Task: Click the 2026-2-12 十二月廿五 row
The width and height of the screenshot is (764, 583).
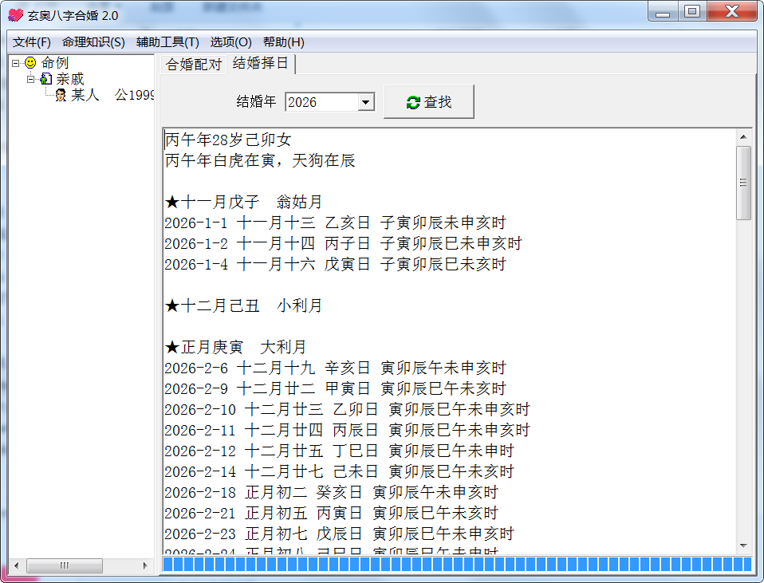Action: [339, 451]
